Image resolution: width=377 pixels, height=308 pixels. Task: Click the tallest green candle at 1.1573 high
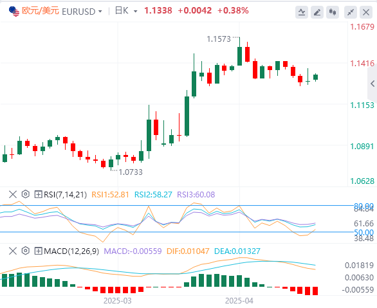click(x=239, y=56)
